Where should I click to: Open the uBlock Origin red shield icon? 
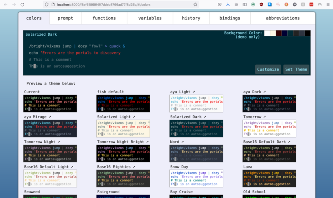pos(261,5)
